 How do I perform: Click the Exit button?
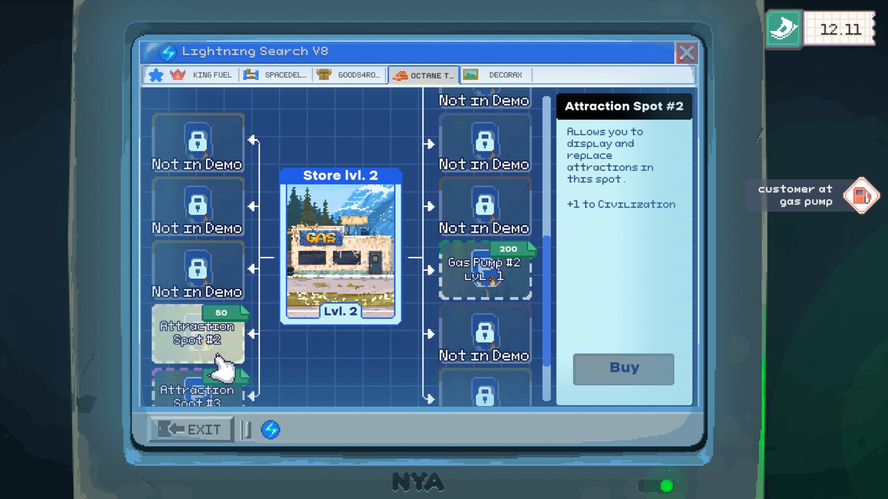(x=191, y=429)
